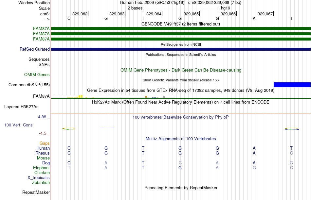Open RefSeq genes from NCBI track title
This screenshot has height=200, width=311.
(x=181, y=44)
